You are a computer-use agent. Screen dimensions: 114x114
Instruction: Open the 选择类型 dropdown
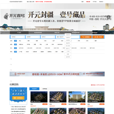pyautogui.click(x=33, y=37)
